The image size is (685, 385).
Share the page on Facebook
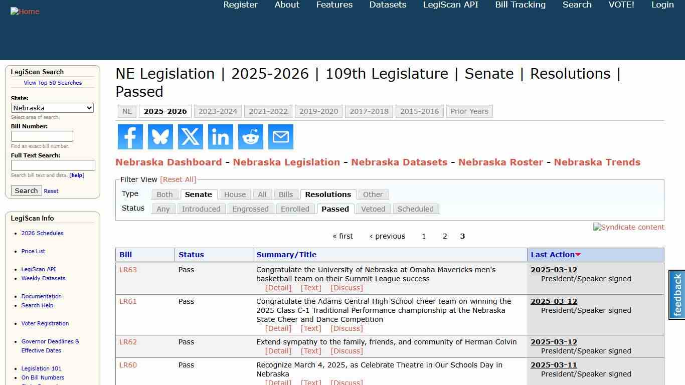130,136
